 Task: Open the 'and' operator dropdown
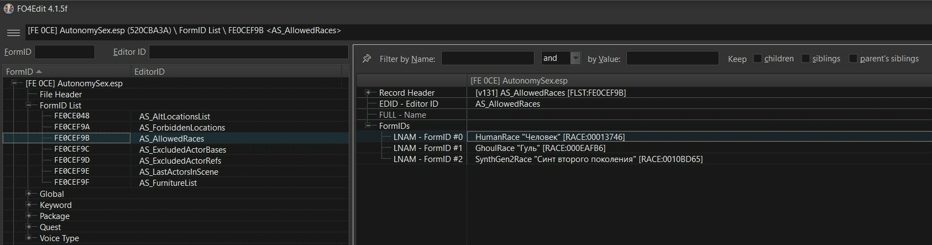pyautogui.click(x=575, y=58)
